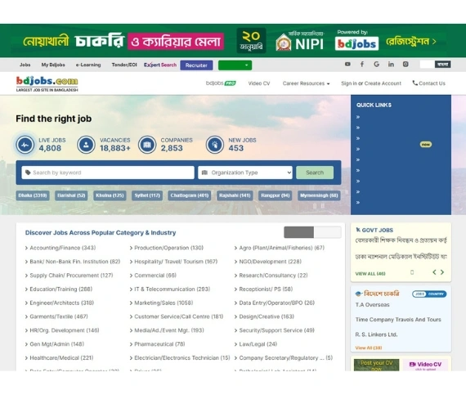The height and width of the screenshot is (395, 466).
Task: Filter jobs by Khulna (125)
Action: click(110, 195)
